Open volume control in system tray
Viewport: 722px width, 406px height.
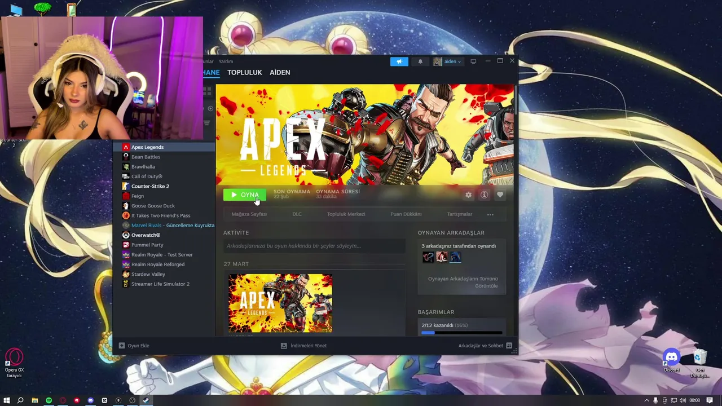[683, 400]
